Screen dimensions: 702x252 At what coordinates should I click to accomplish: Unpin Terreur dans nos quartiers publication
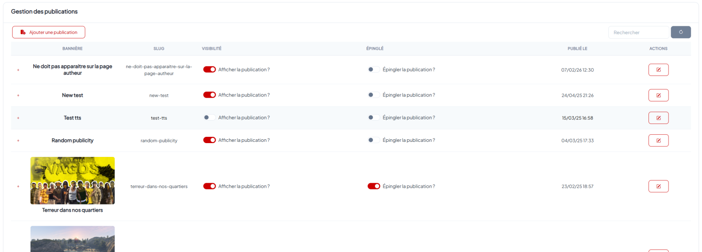point(374,186)
